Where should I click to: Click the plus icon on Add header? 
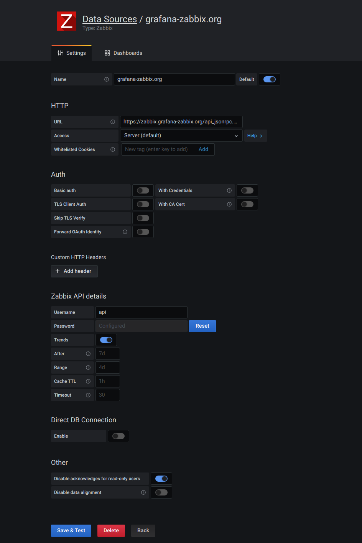click(58, 271)
